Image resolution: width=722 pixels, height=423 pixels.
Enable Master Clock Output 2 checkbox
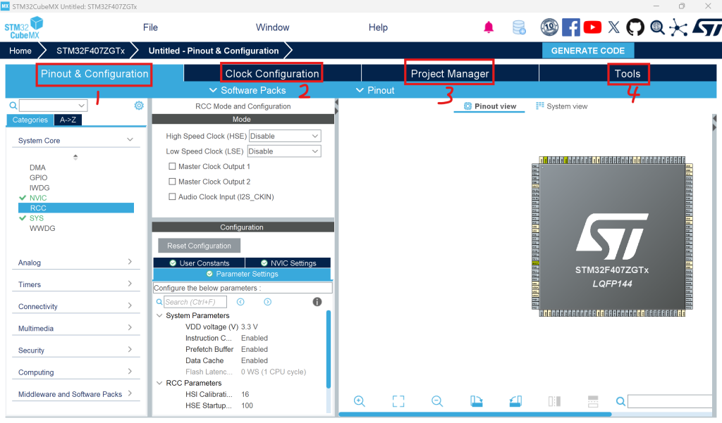[172, 182]
